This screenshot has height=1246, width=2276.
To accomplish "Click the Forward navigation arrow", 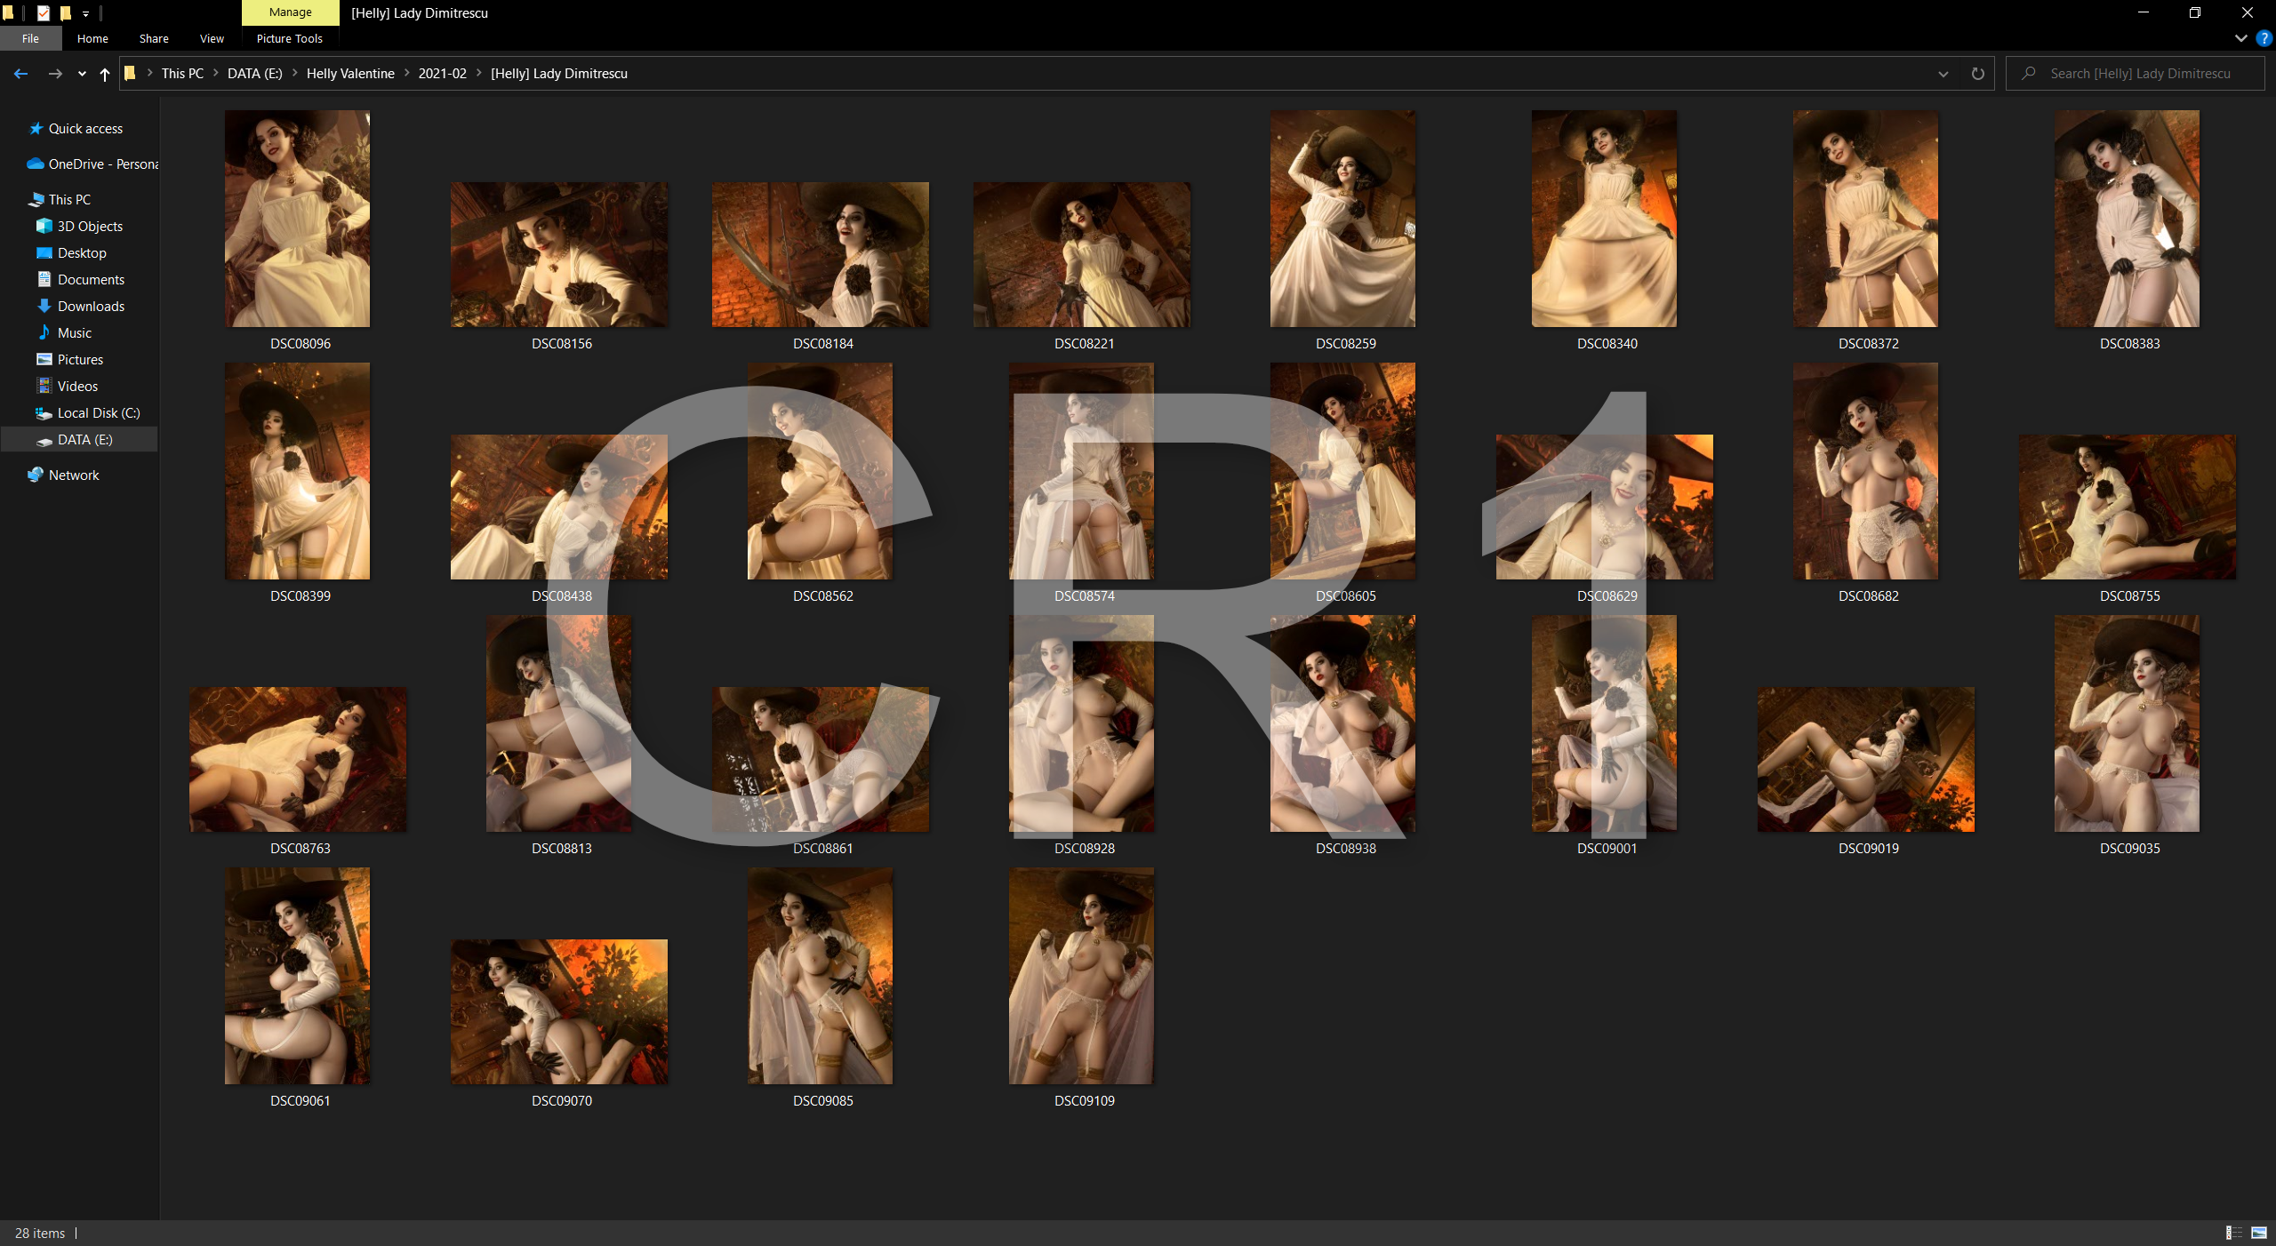I will [x=55, y=74].
